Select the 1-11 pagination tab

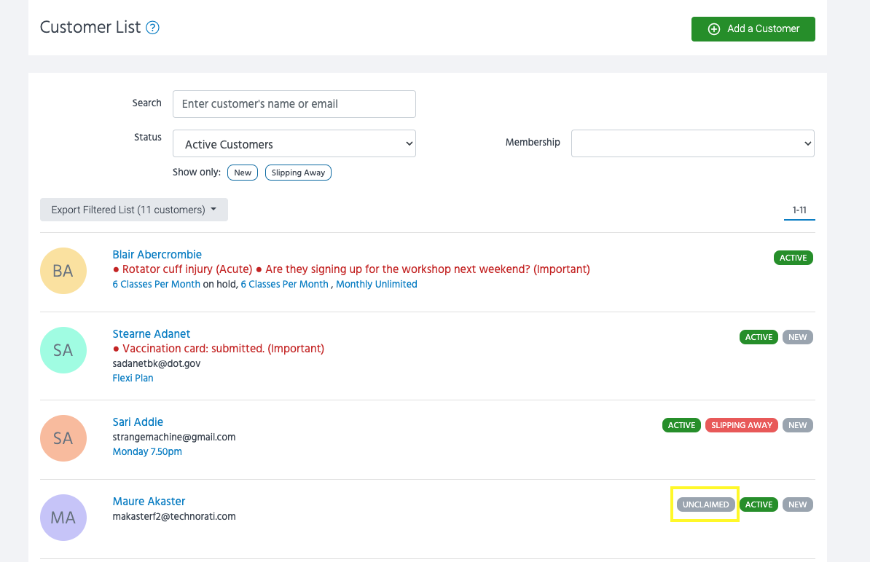[799, 210]
